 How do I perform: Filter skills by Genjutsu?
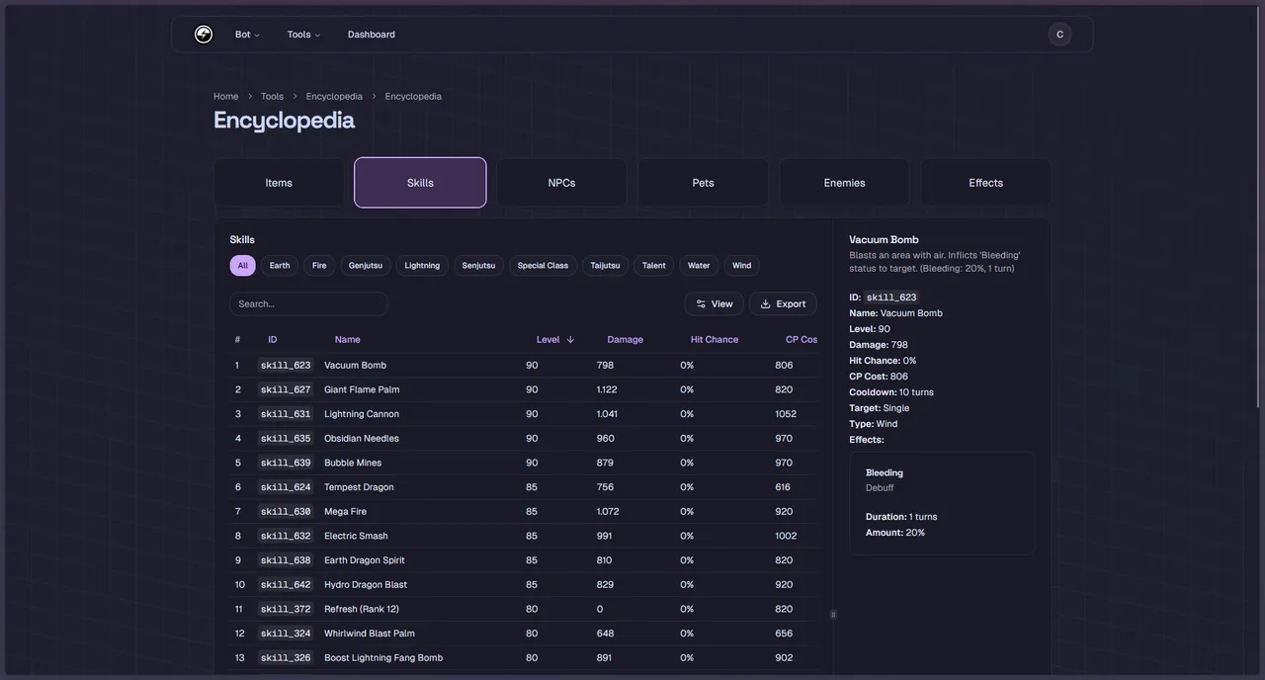coord(366,266)
